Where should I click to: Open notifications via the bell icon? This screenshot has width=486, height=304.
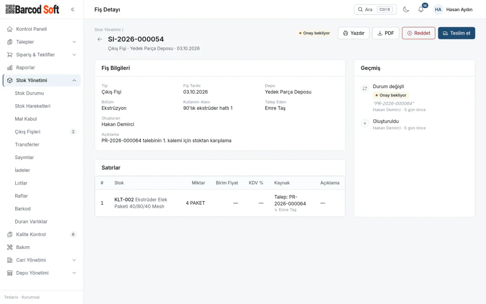click(421, 9)
